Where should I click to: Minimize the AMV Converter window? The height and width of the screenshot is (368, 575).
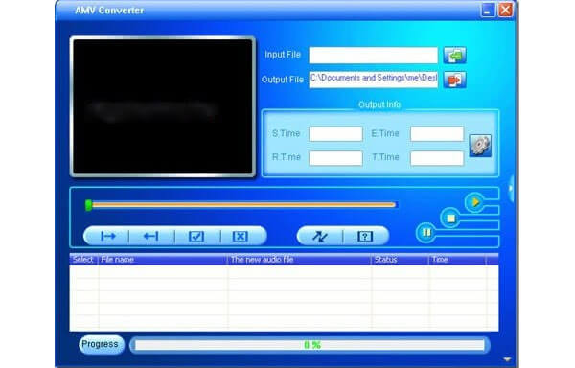pos(488,10)
